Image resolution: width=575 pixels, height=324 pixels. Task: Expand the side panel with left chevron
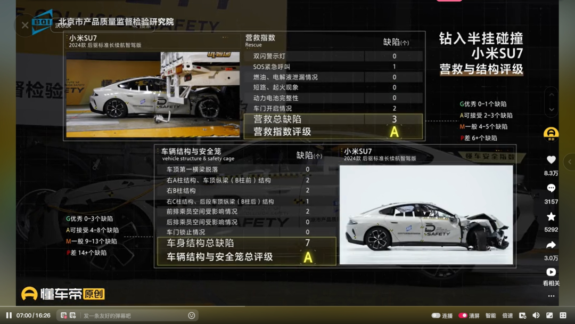(569, 162)
